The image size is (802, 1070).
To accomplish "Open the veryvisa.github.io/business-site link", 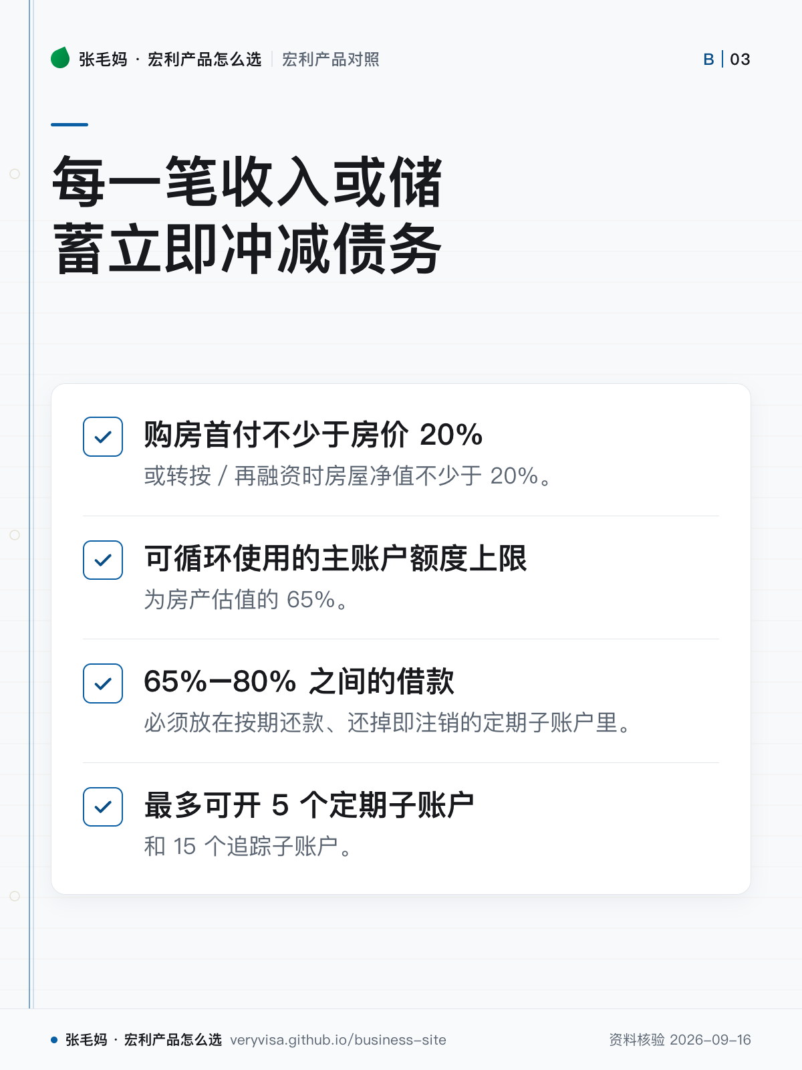I will point(338,1040).
